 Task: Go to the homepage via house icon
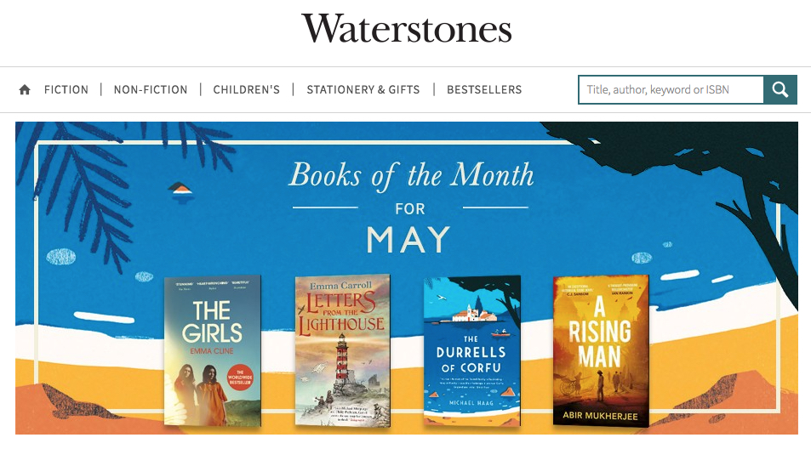pos(25,90)
